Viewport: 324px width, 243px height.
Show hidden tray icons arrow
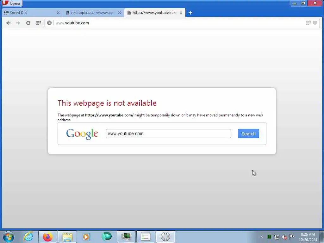tap(261, 237)
